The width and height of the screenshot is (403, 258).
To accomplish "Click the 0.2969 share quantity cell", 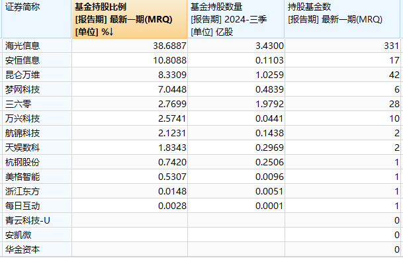I will tap(236, 148).
